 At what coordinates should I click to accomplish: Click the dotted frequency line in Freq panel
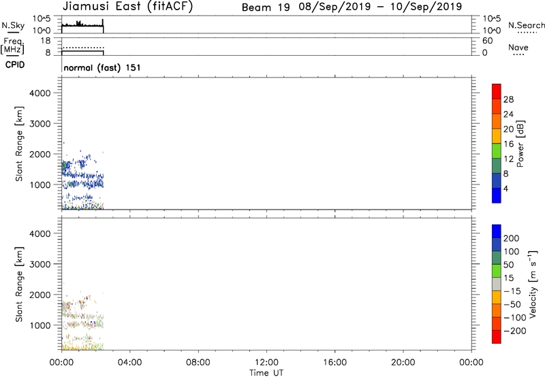click(x=82, y=48)
